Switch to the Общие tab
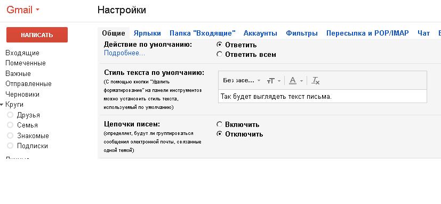 pos(114,33)
